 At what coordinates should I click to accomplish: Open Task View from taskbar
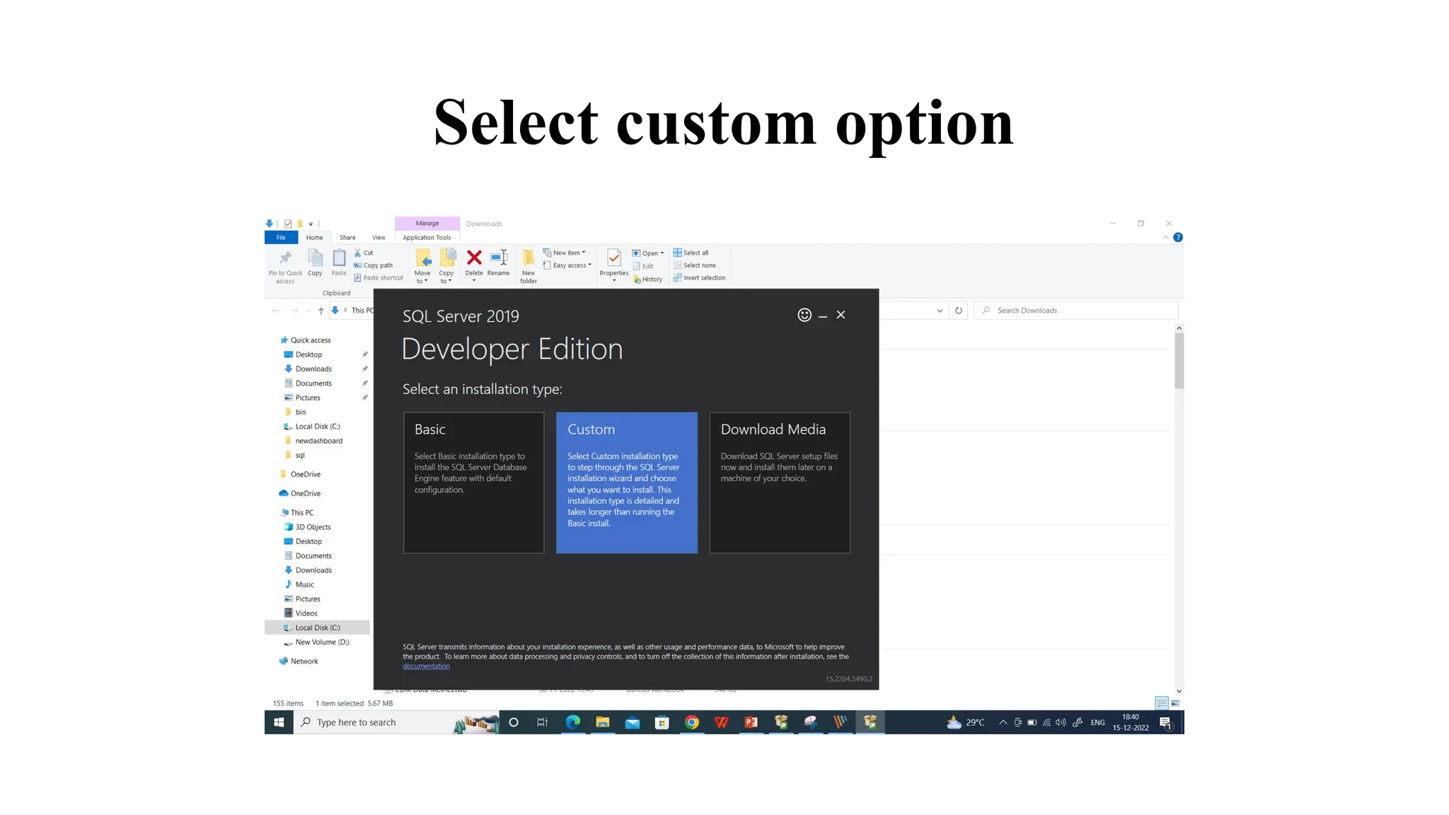(x=543, y=722)
